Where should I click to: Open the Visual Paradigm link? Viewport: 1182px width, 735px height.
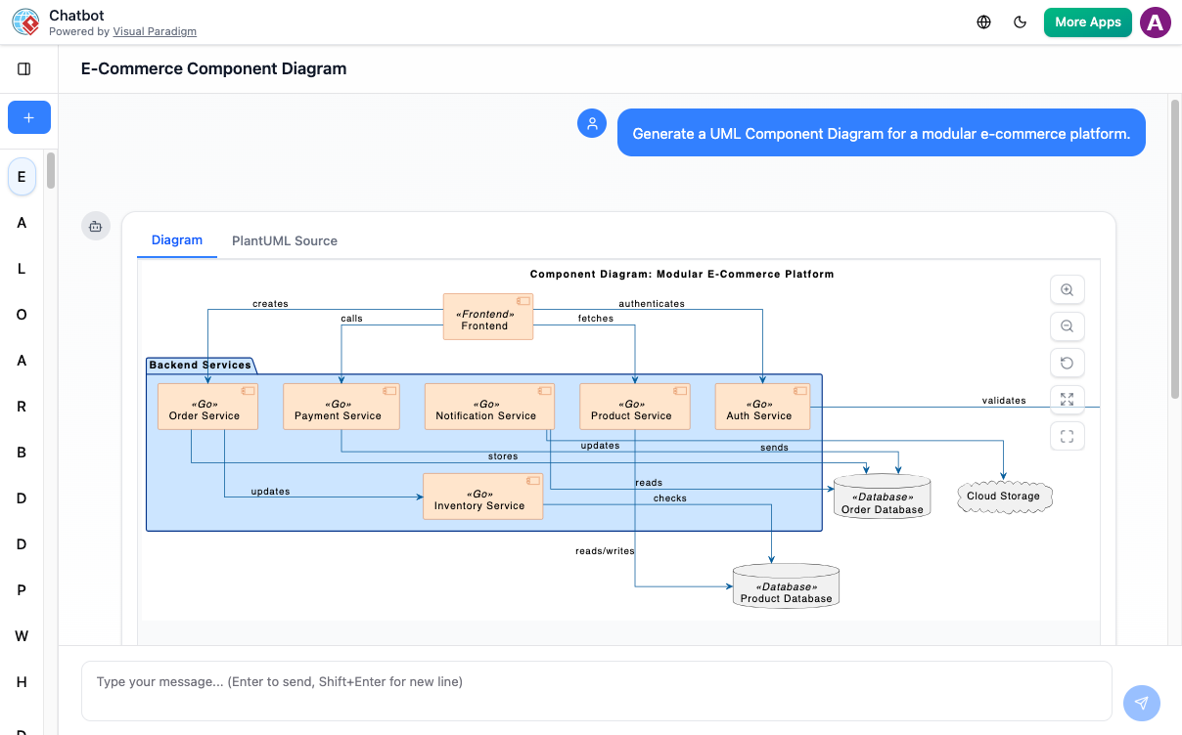155,31
